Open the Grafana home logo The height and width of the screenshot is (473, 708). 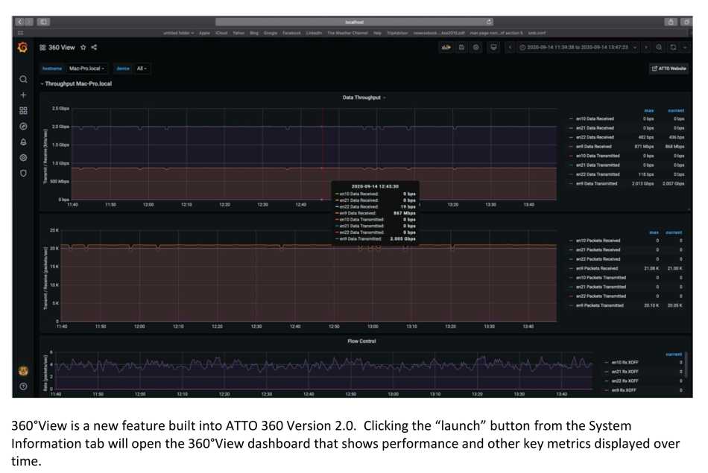point(22,48)
